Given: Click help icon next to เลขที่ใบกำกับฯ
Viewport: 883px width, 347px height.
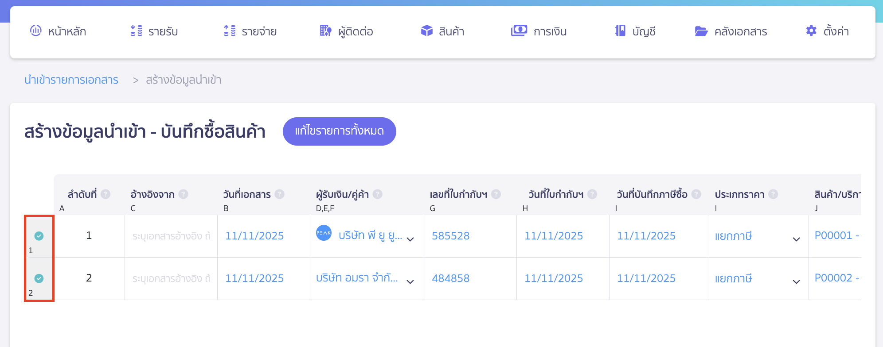Looking at the screenshot, I should click(496, 194).
